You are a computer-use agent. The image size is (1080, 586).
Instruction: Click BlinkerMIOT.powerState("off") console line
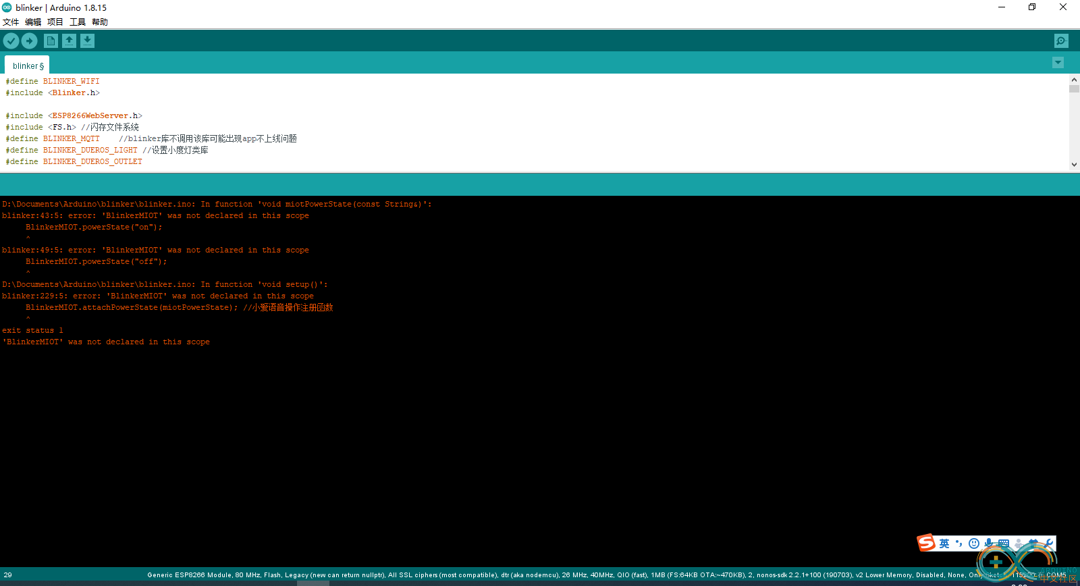(x=96, y=261)
